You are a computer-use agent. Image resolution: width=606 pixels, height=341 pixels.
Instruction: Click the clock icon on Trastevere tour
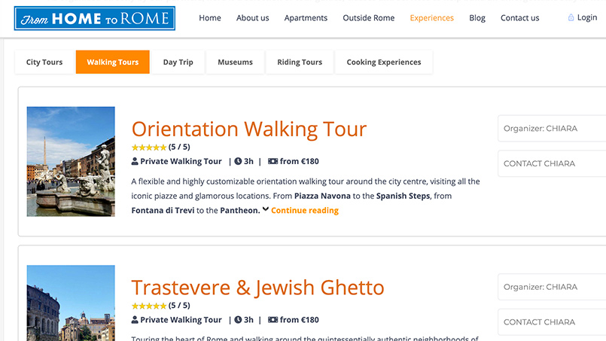tap(238, 320)
